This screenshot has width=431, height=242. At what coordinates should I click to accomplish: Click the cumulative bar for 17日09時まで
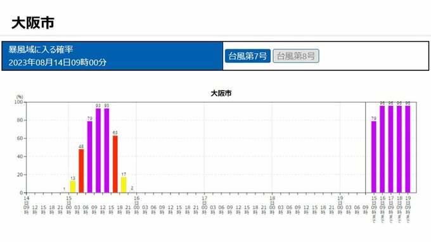[390, 149]
